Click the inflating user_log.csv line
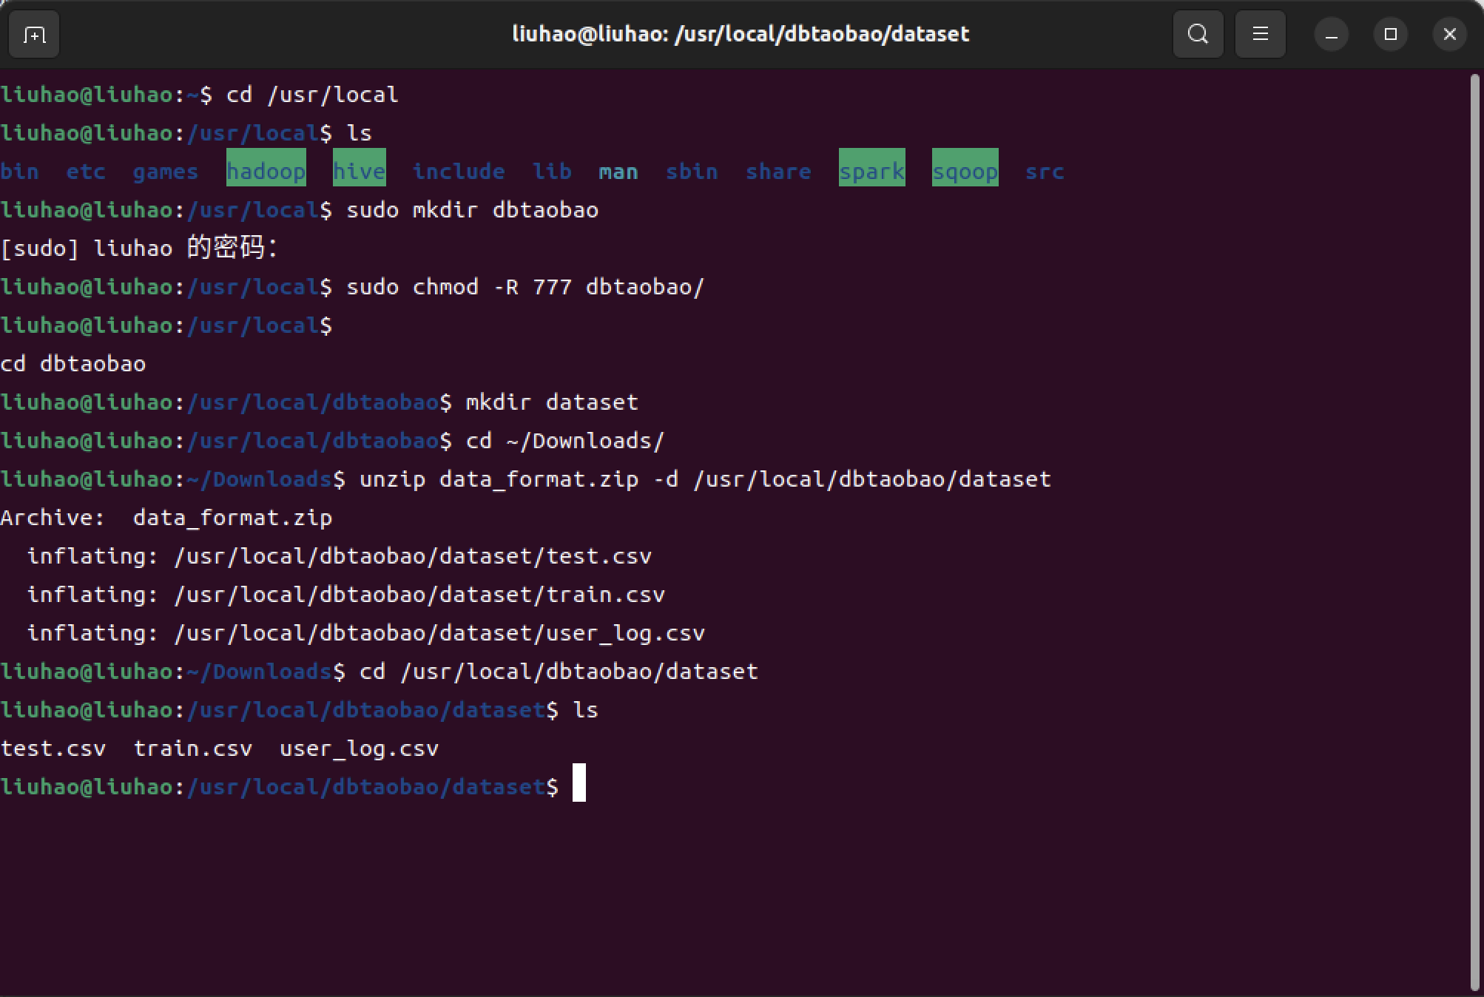This screenshot has width=1484, height=997. click(x=366, y=633)
